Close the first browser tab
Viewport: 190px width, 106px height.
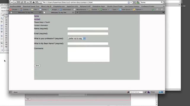click(40, 12)
